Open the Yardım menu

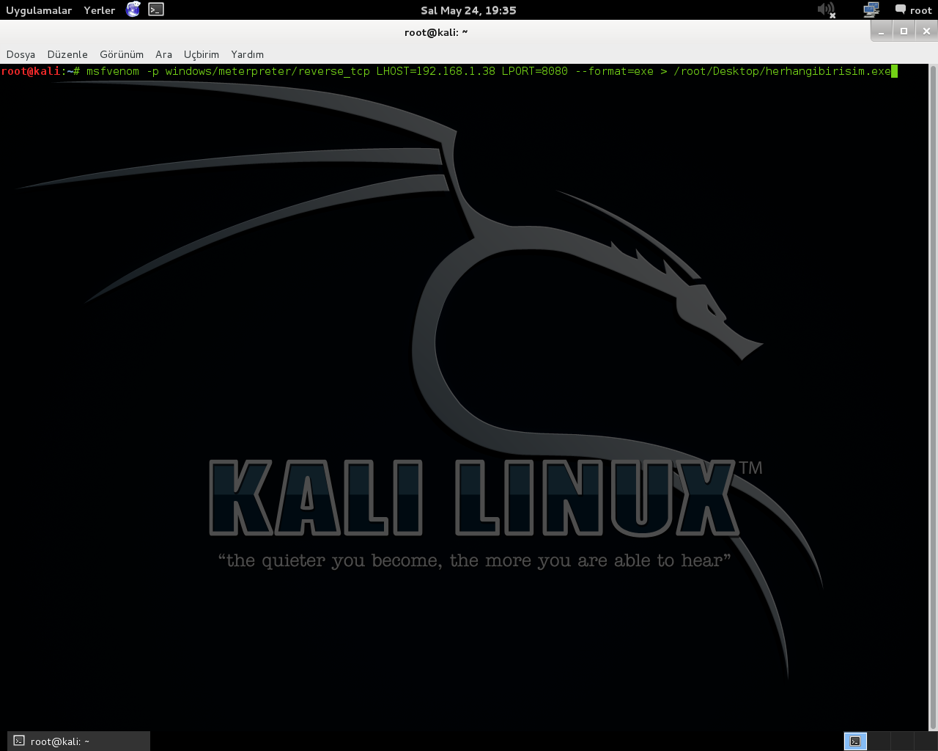click(247, 54)
